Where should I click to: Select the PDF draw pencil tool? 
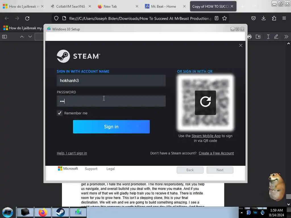point(276,37)
